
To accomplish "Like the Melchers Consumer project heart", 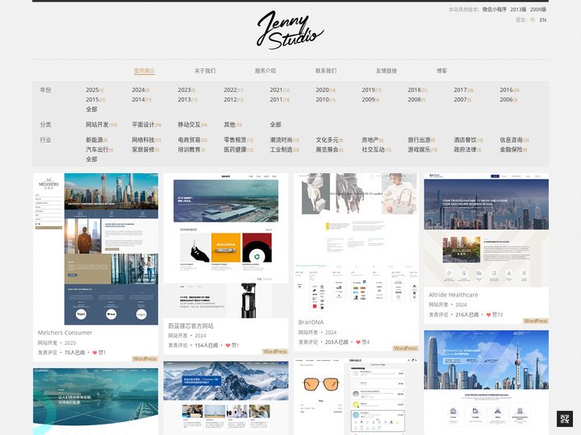I will click(95, 353).
